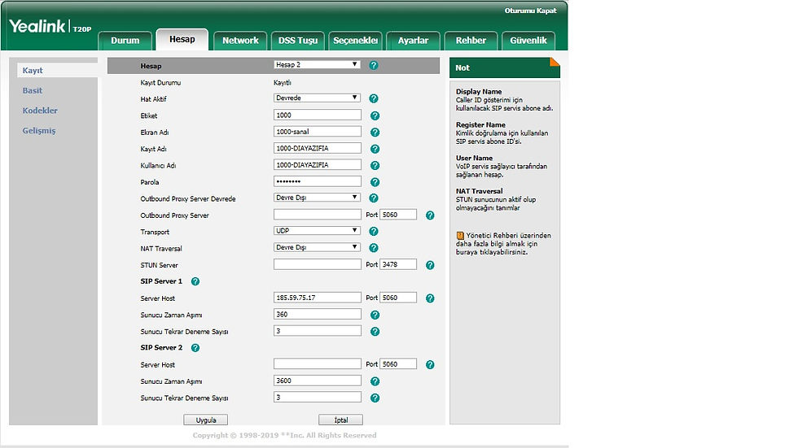The width and height of the screenshot is (798, 448).
Task: Open the Seçenekler tab
Action: point(355,41)
